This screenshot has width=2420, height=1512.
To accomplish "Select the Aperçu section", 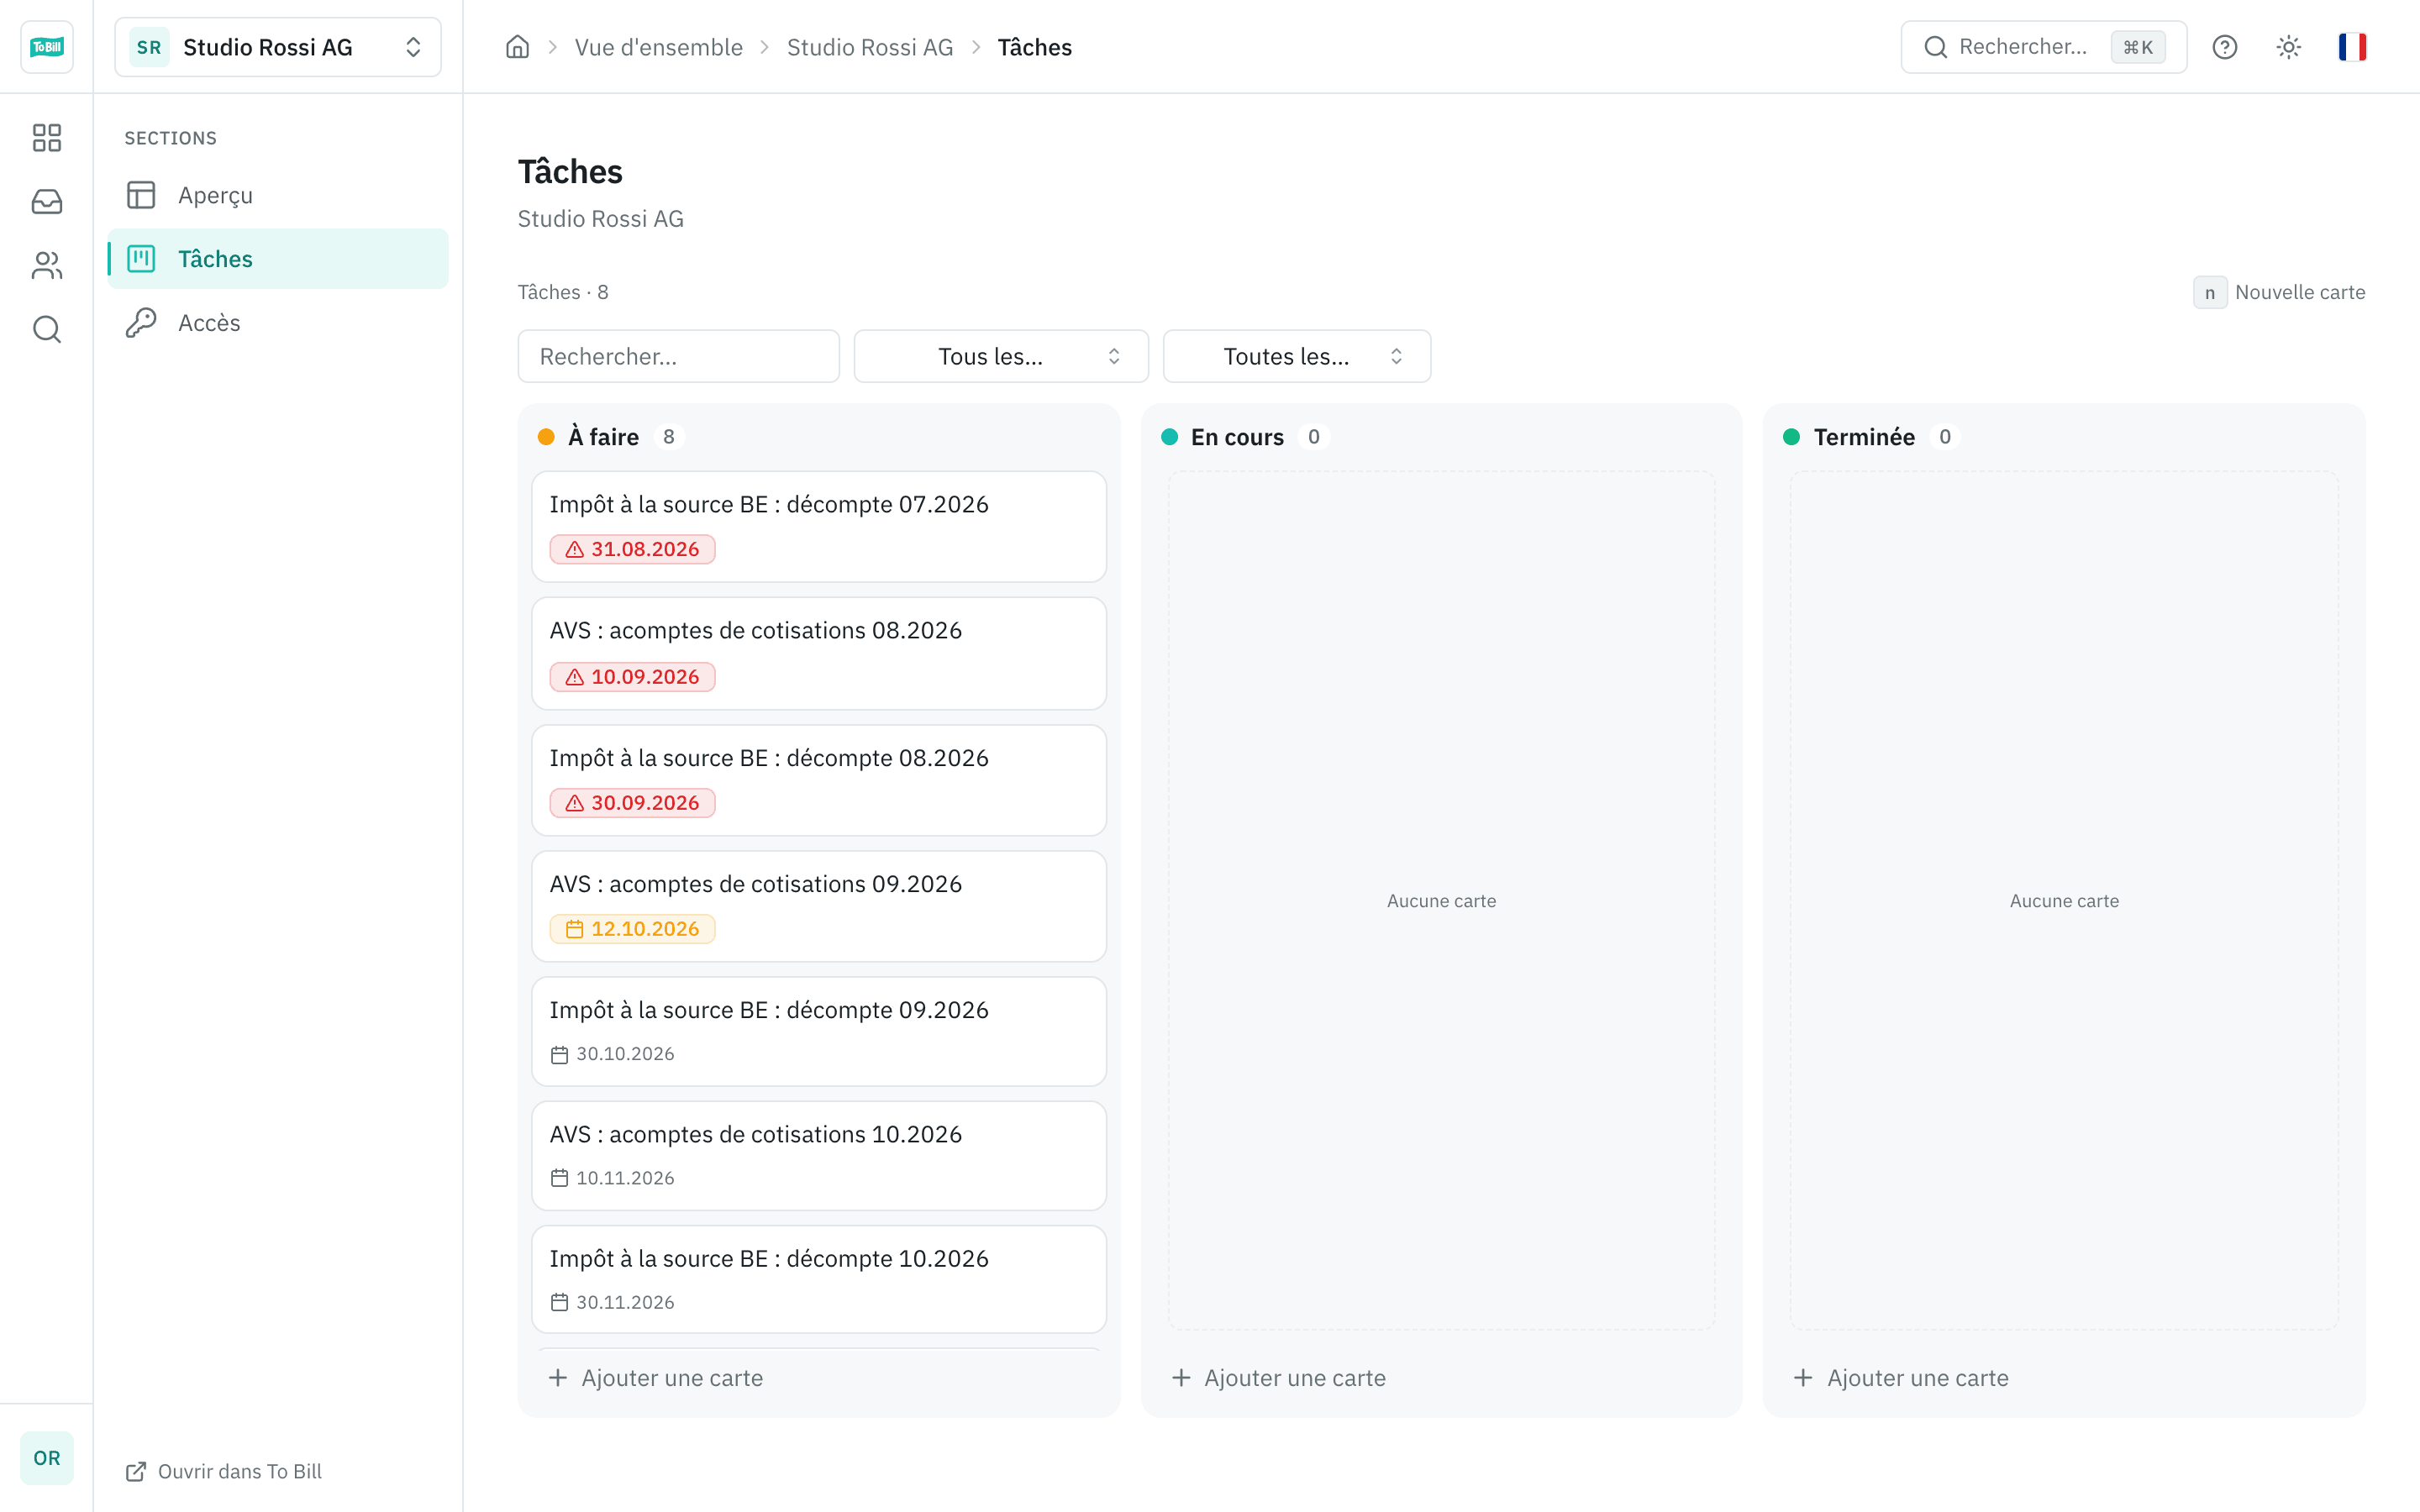I will [x=278, y=195].
